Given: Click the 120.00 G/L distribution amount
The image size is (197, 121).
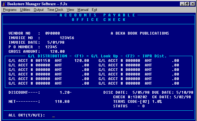Looking at the screenshot, I should [x=82, y=61].
